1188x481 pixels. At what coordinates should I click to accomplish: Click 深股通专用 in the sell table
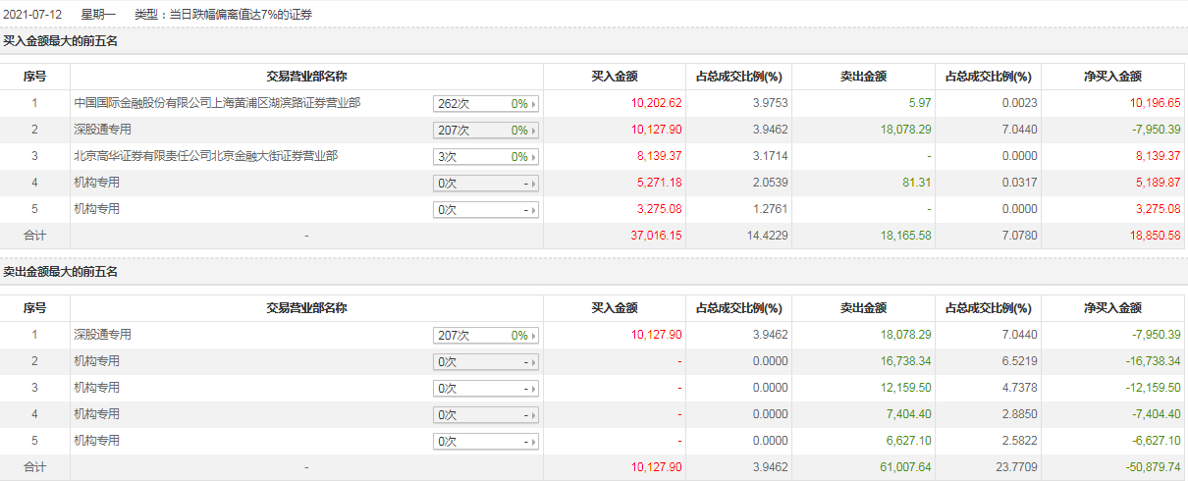point(102,334)
